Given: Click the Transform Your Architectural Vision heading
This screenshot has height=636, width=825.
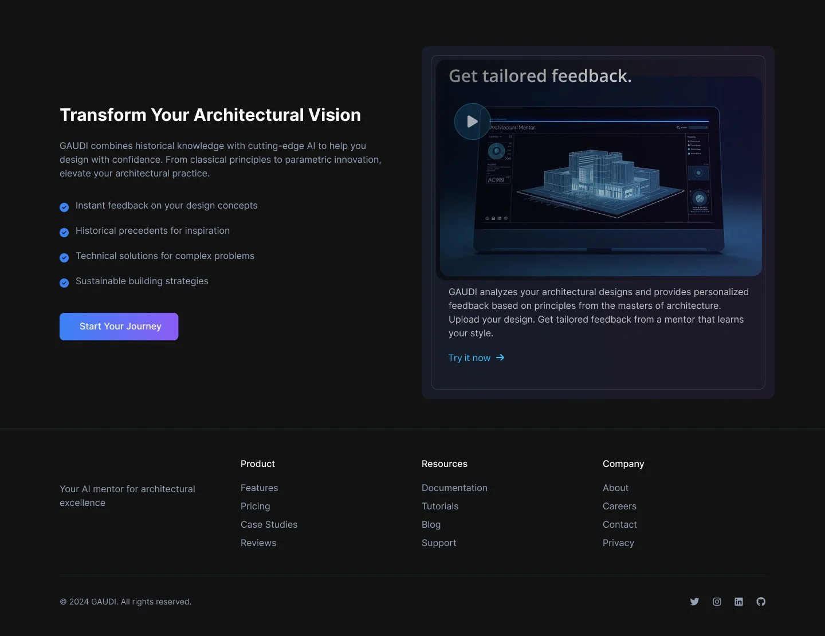Looking at the screenshot, I should (x=210, y=115).
